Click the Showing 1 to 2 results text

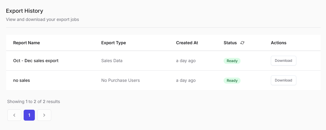coord(34,102)
